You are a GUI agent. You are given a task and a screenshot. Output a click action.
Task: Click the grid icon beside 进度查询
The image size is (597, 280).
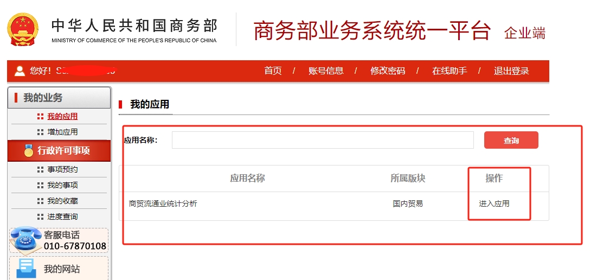coord(40,217)
